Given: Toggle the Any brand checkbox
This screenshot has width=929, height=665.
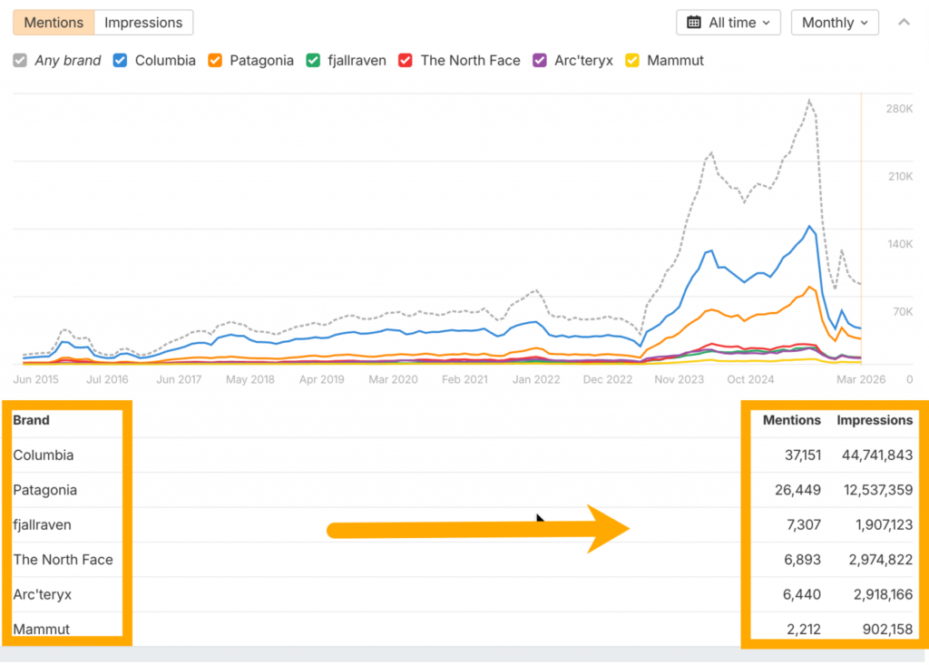Looking at the screenshot, I should 20,61.
